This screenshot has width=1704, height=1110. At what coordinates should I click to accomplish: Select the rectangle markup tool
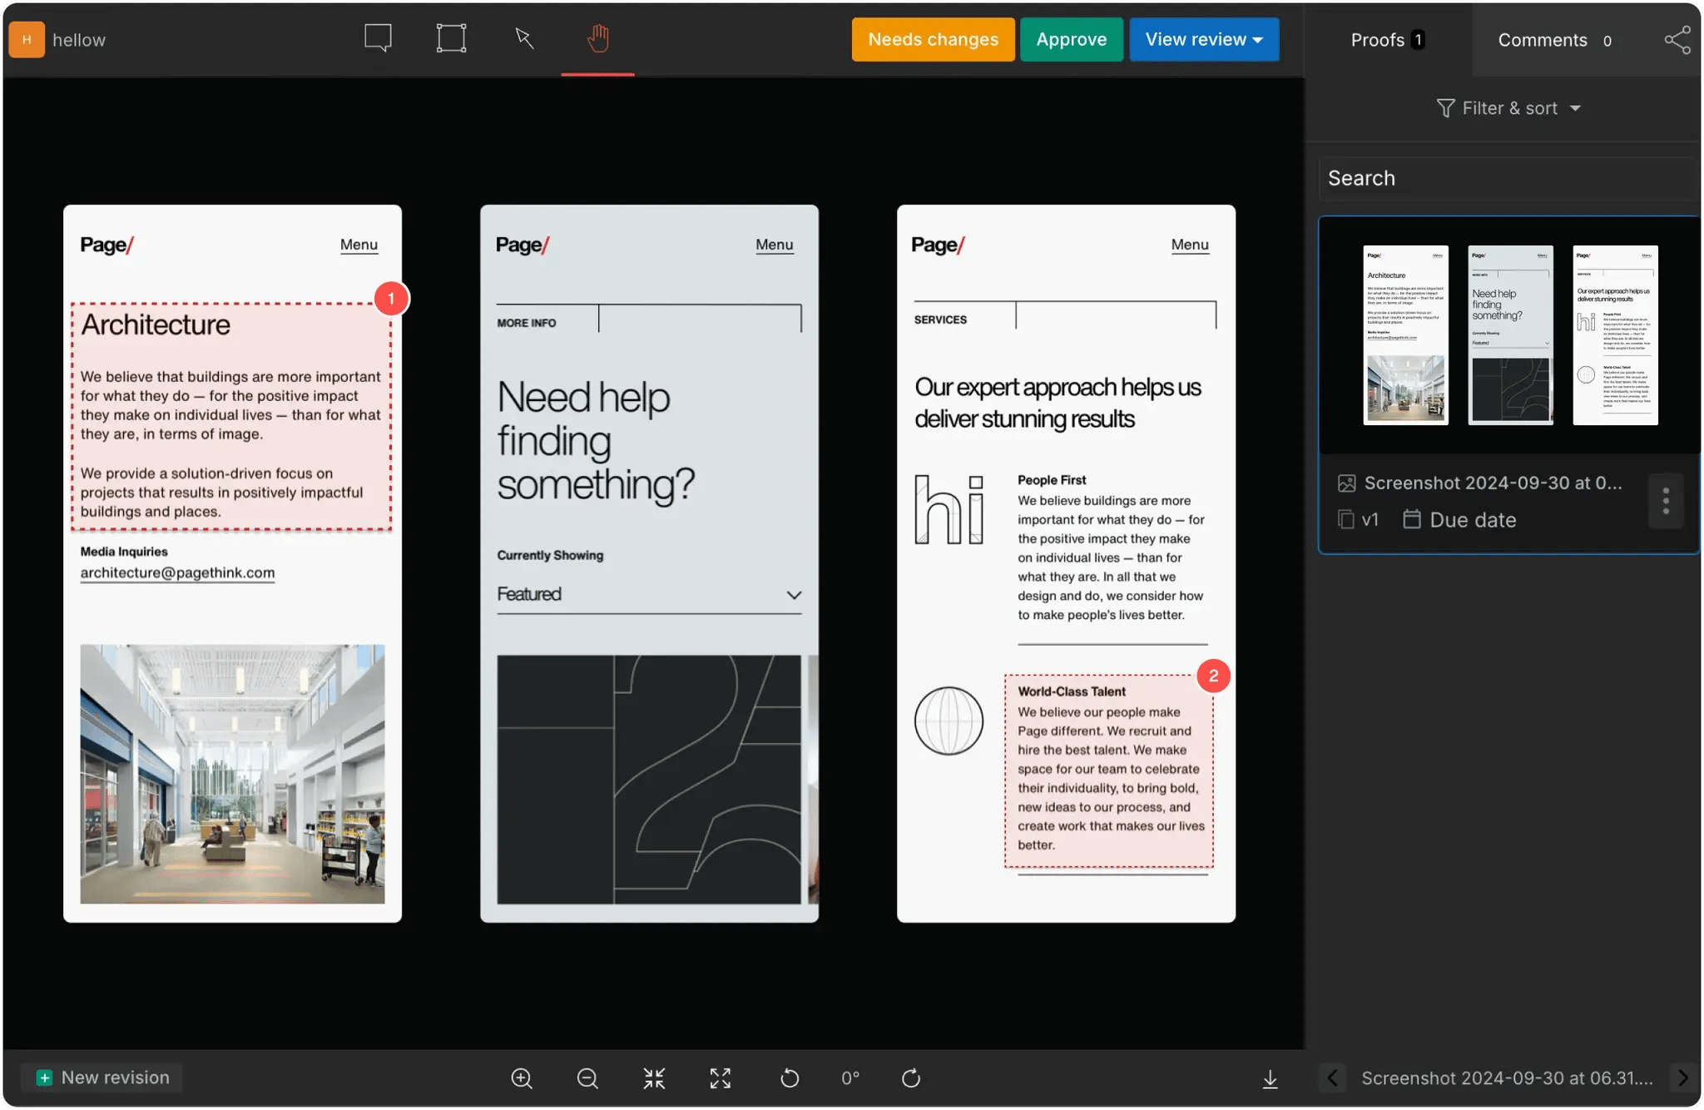(x=450, y=37)
